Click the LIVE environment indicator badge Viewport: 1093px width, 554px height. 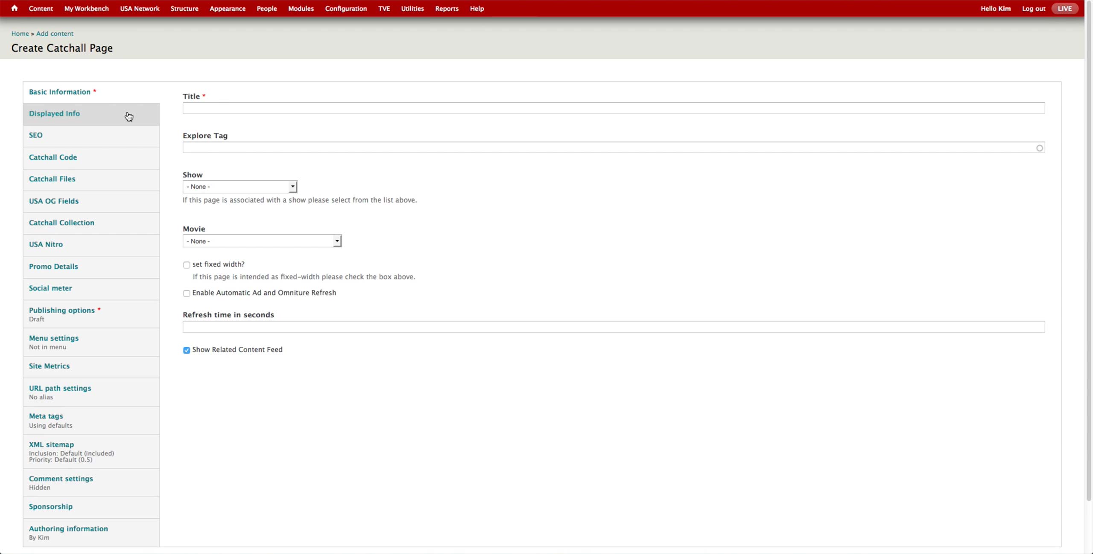click(x=1064, y=9)
